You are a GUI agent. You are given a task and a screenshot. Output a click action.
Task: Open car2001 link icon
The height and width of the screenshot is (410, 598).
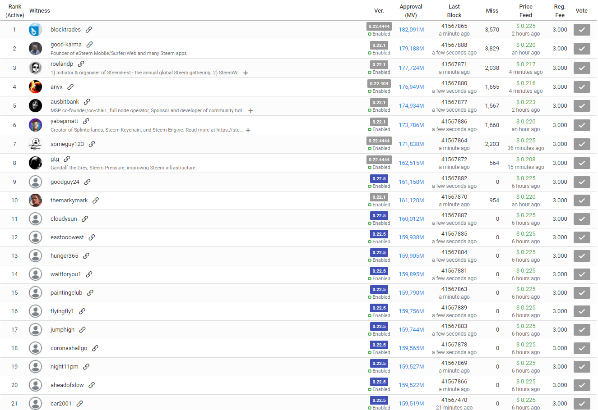click(79, 404)
